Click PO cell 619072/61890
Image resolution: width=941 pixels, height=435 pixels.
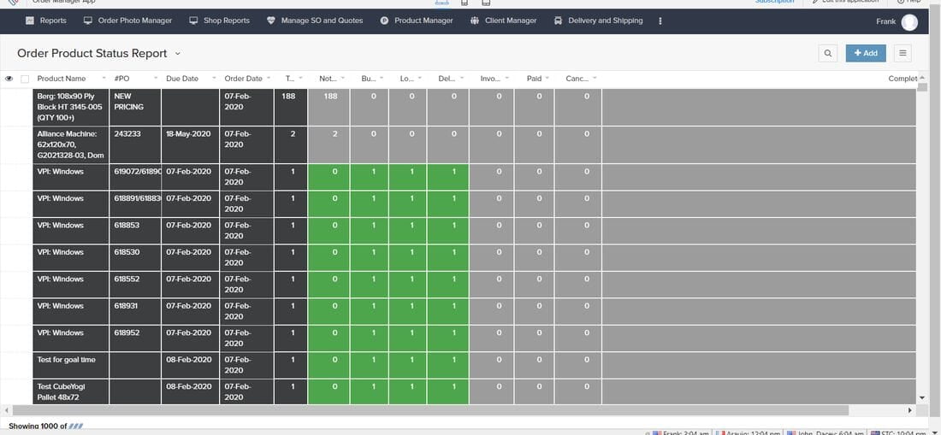pyautogui.click(x=135, y=178)
